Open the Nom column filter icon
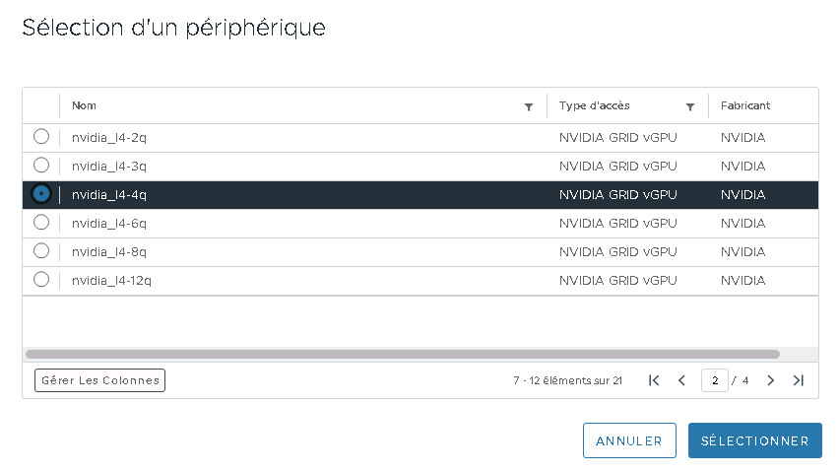The image size is (839, 472). 529,107
